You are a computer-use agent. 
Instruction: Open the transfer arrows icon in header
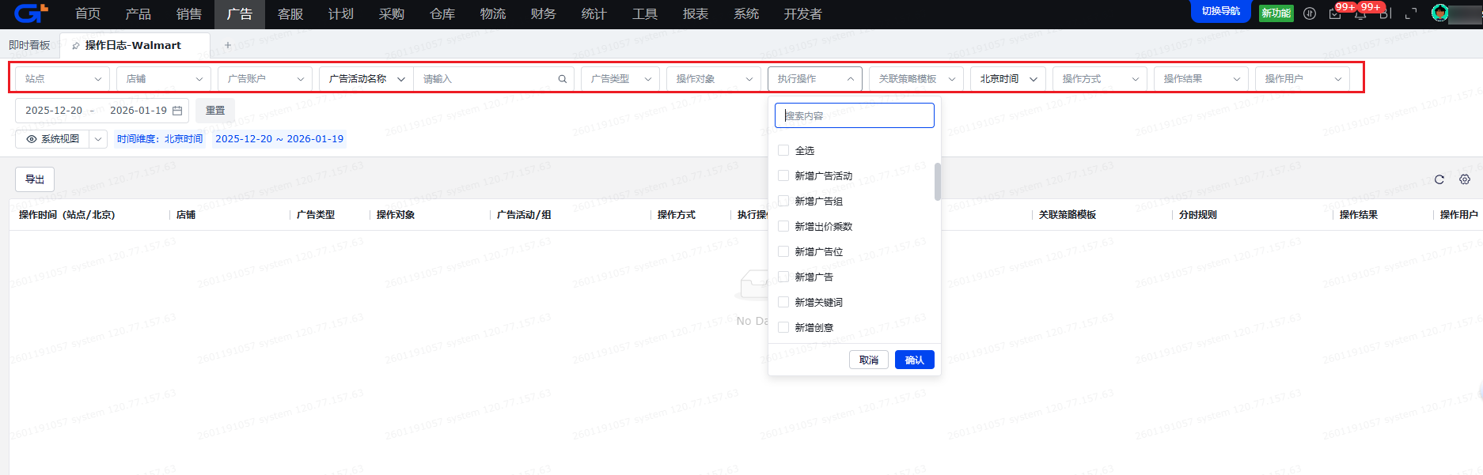(1310, 13)
